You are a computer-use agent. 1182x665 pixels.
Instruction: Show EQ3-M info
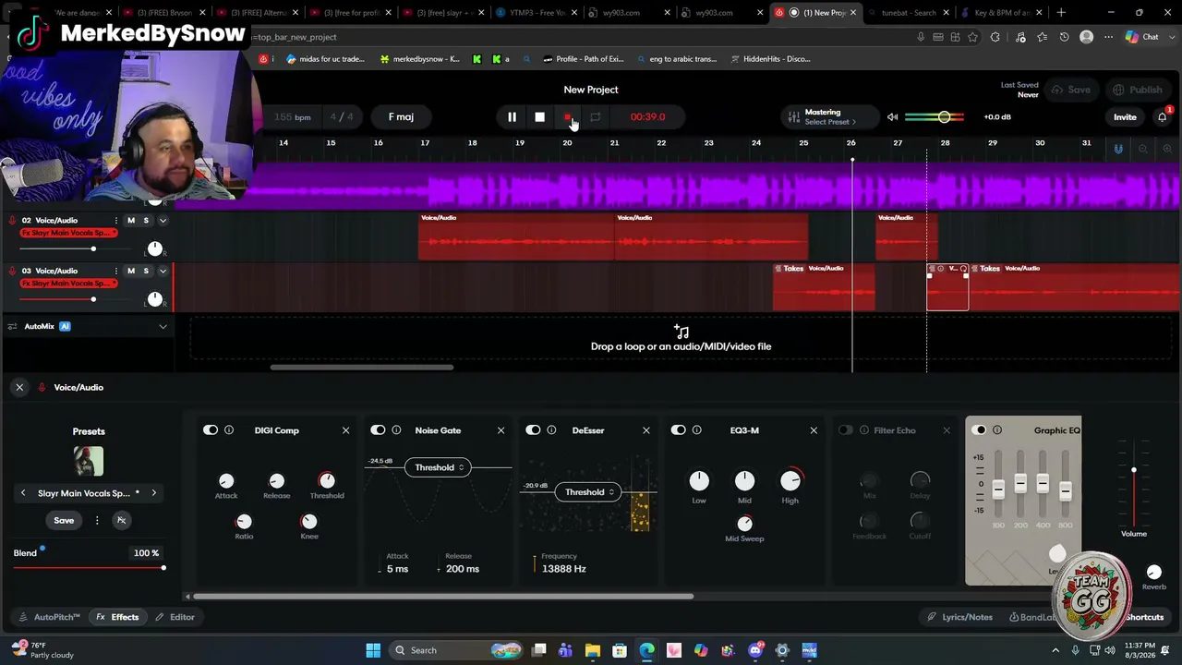click(x=696, y=430)
